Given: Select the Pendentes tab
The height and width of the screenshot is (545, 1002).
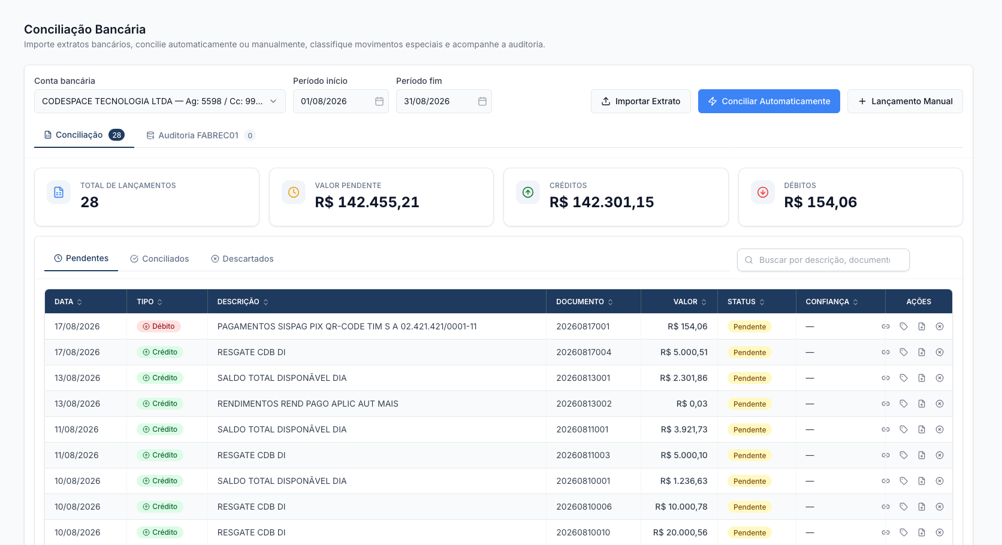Looking at the screenshot, I should pos(81,259).
